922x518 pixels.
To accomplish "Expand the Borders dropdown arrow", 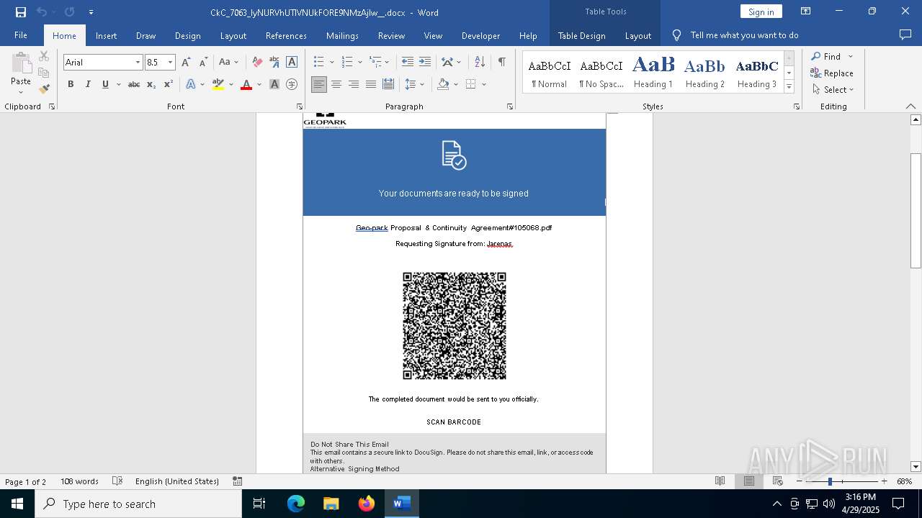I will 484,84.
